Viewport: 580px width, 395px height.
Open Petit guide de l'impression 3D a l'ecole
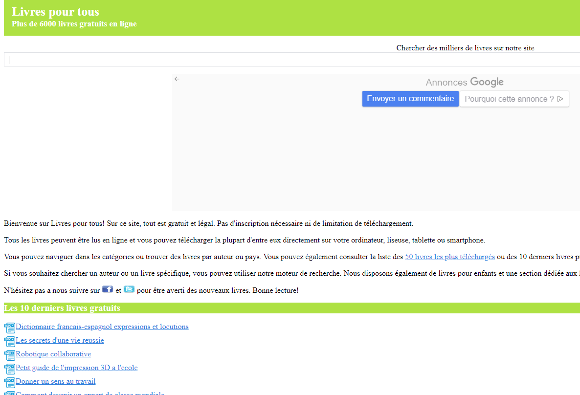click(76, 368)
